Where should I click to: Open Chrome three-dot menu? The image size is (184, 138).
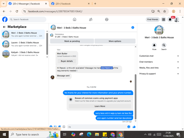click(x=180, y=11)
